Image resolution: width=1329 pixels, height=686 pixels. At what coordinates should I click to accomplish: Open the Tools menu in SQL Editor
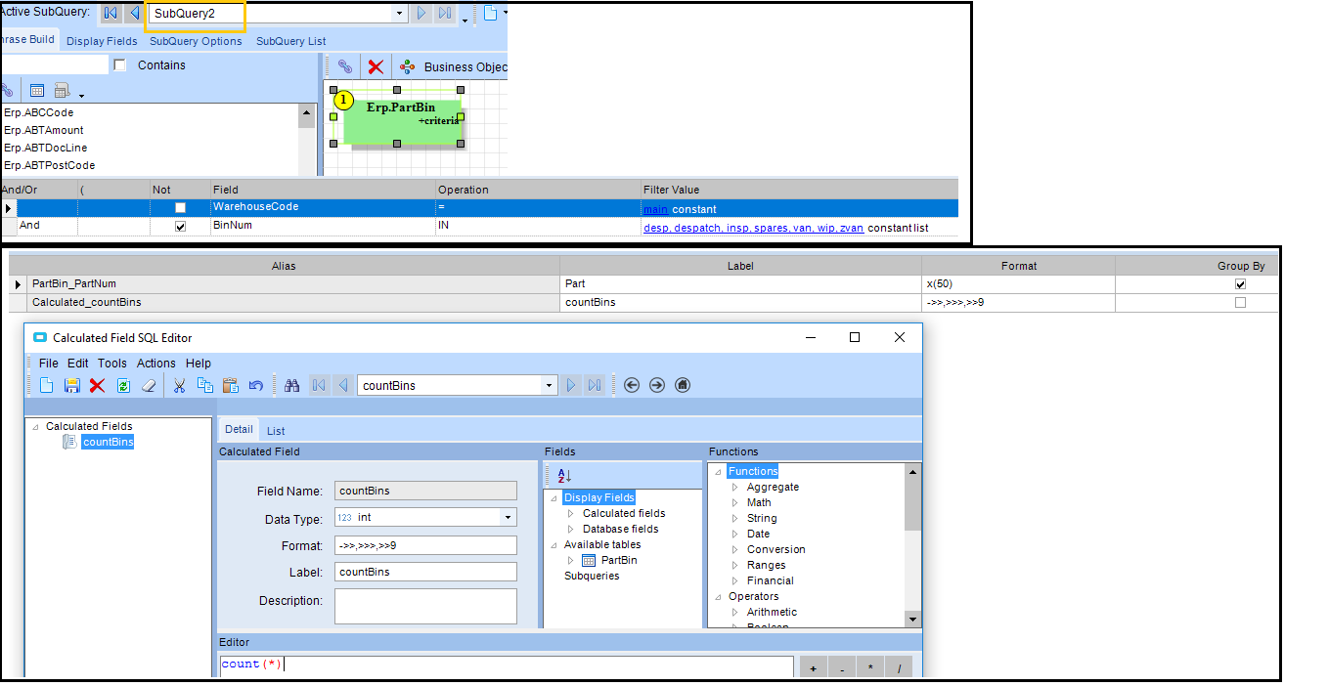point(112,363)
